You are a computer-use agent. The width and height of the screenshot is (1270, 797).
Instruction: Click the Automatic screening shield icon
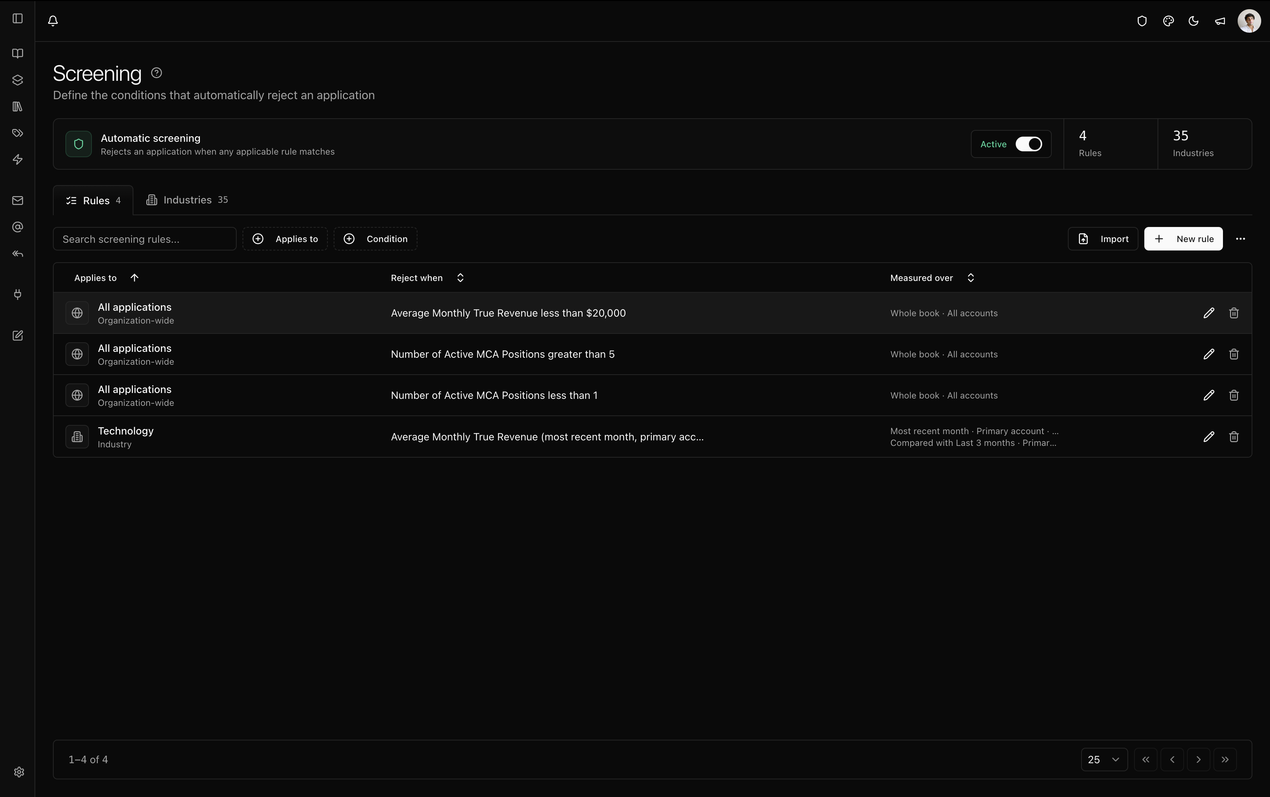tap(79, 144)
